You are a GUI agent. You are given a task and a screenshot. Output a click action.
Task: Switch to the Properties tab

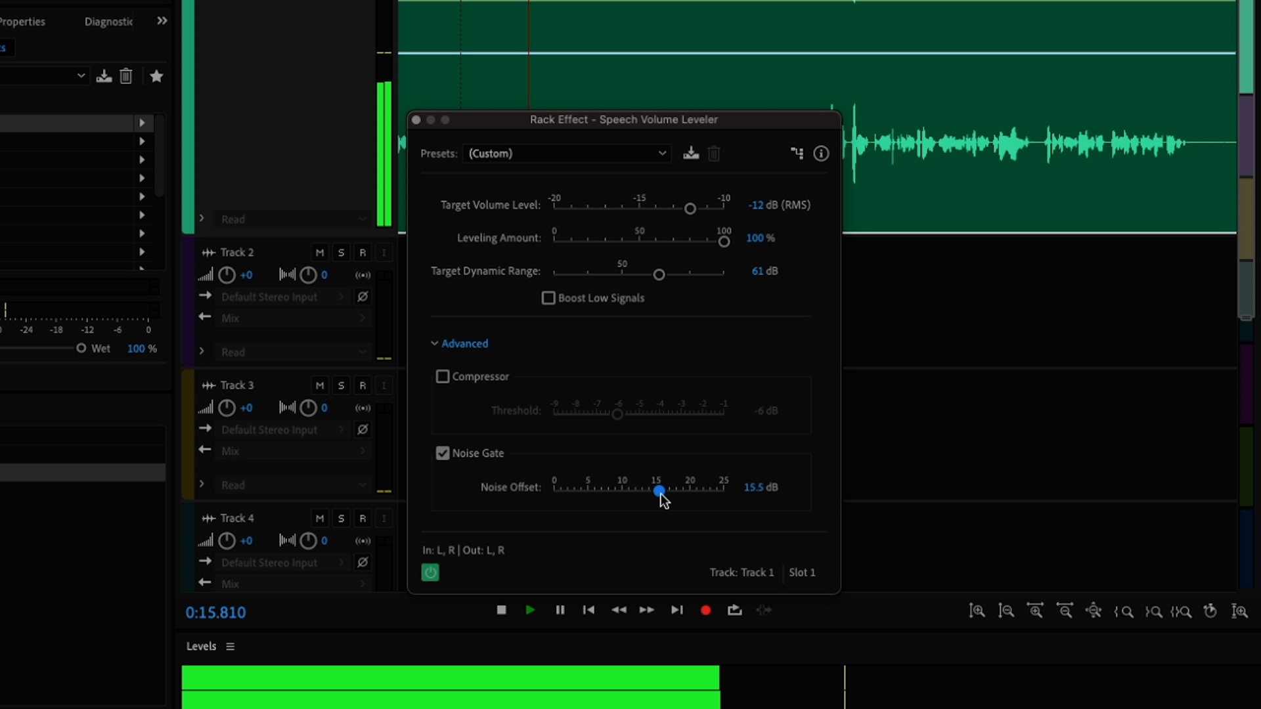[x=22, y=21]
